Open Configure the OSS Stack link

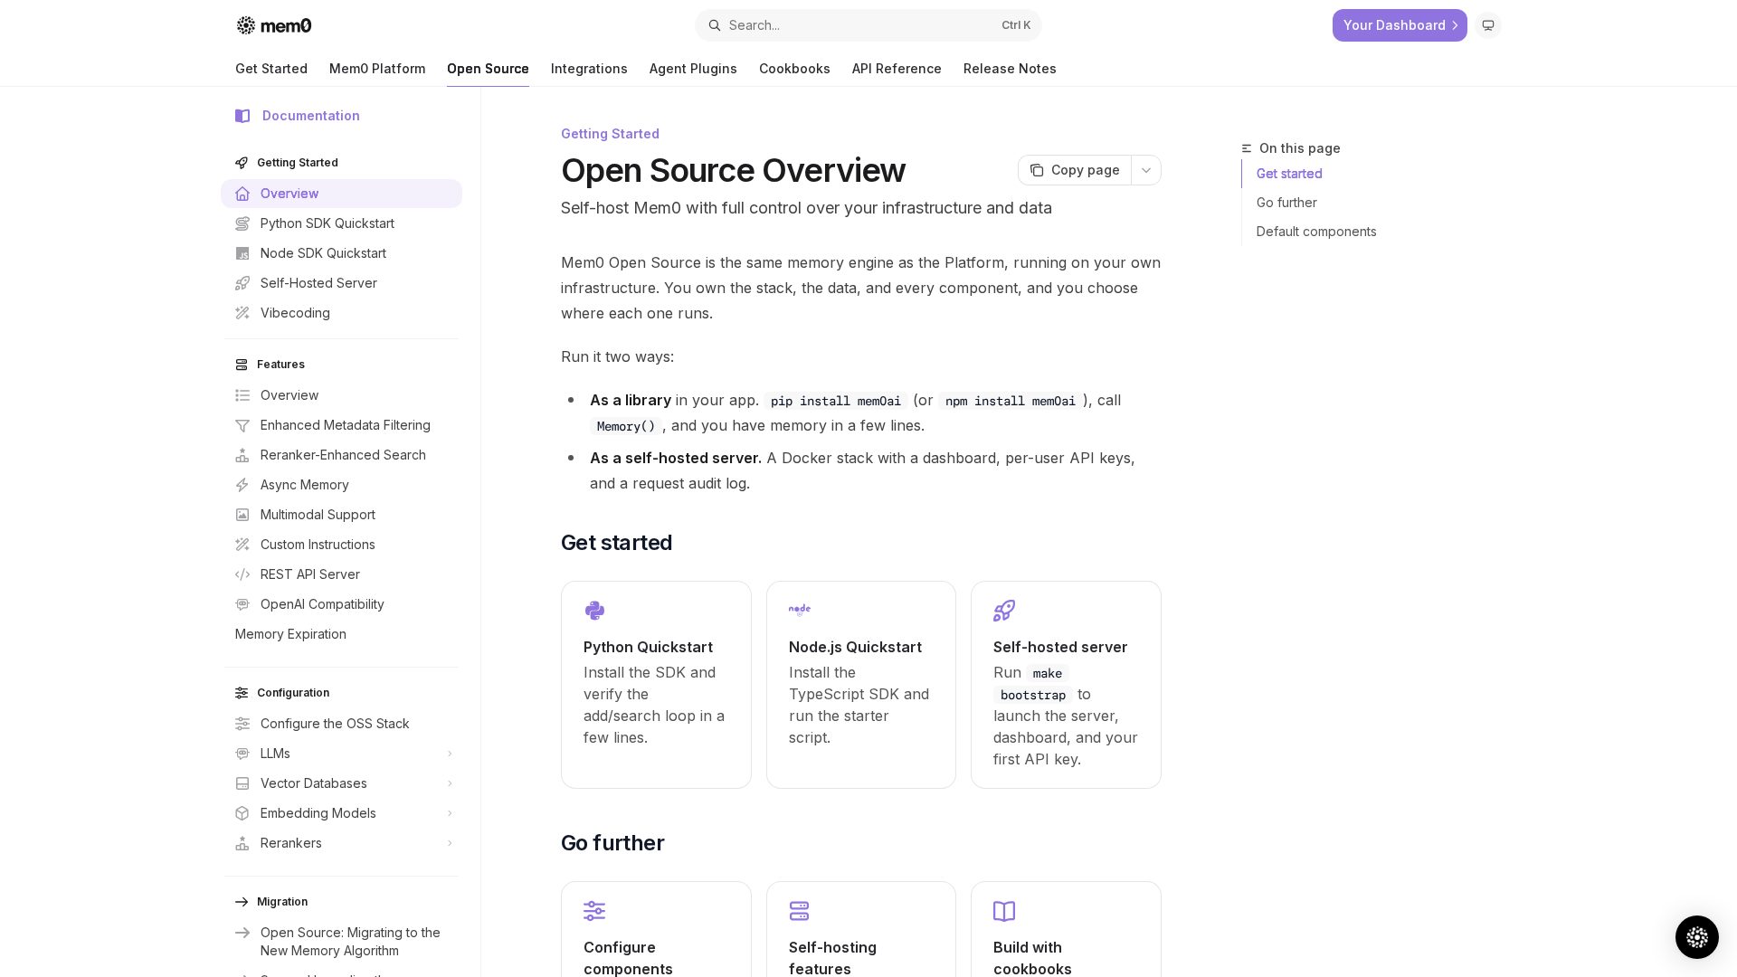coord(342,724)
